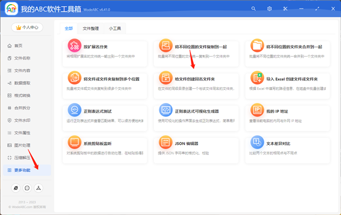The height and width of the screenshot is (215, 341).
Task: Click the 将不同位置的文件夹合并到一起 folder icon
Action: 257,45
